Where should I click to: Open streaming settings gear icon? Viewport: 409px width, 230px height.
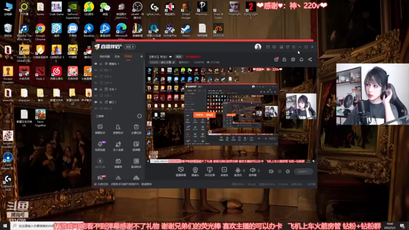point(288,171)
